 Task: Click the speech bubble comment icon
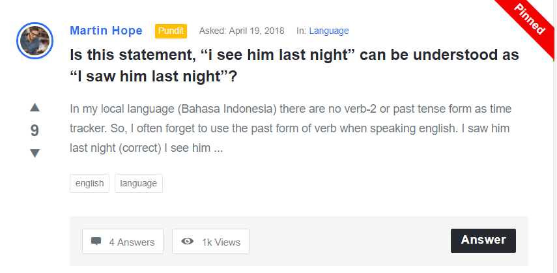click(x=96, y=242)
